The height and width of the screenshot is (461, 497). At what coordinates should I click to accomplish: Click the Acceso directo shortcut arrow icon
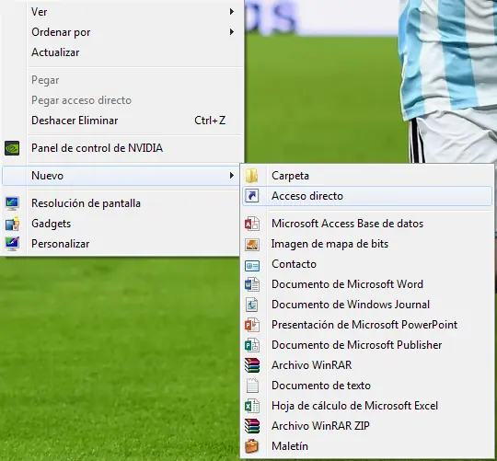252,196
